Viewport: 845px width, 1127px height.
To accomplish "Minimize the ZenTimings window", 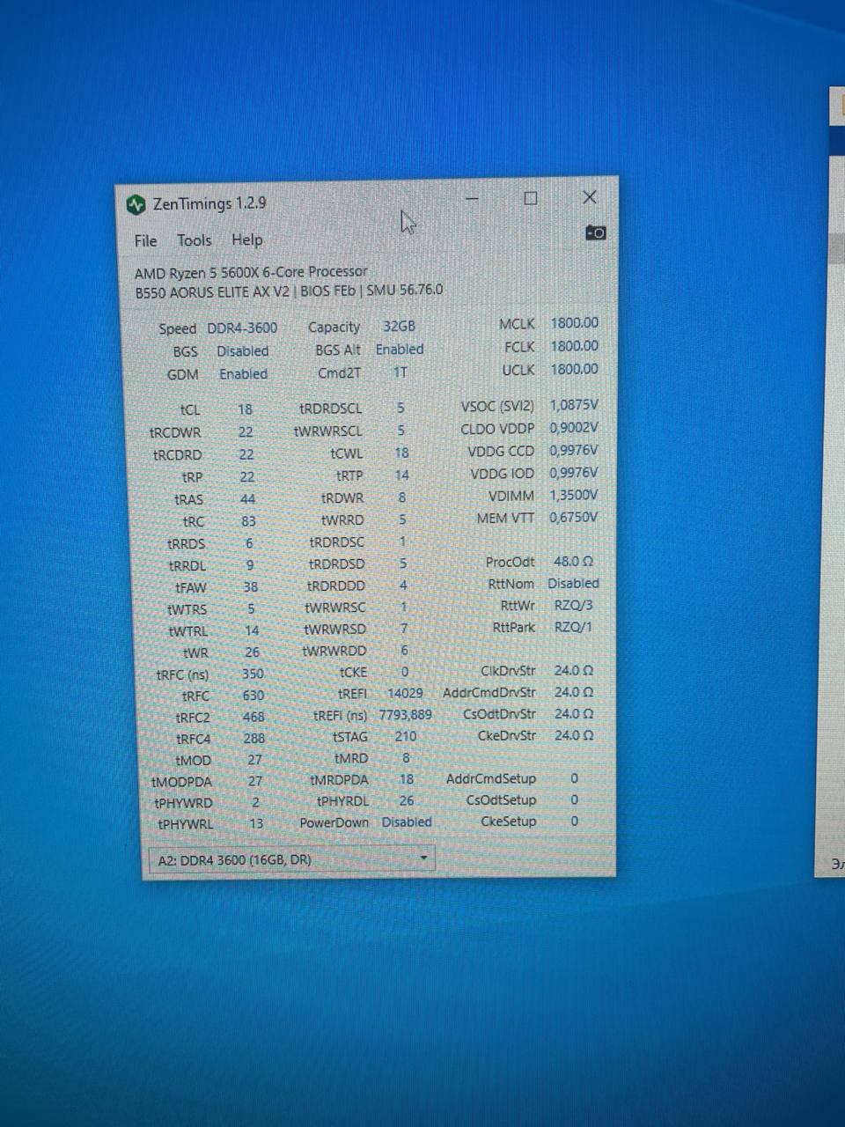I will pyautogui.click(x=473, y=199).
